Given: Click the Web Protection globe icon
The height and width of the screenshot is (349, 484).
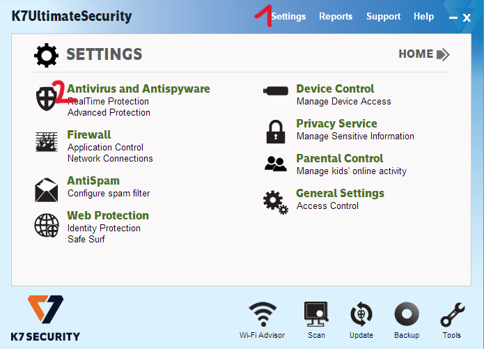Looking at the screenshot, I should tap(47, 225).
